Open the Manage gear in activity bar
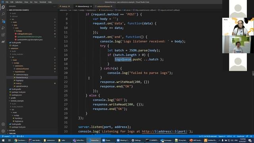This screenshot has width=254, height=143. tap(3, 131)
